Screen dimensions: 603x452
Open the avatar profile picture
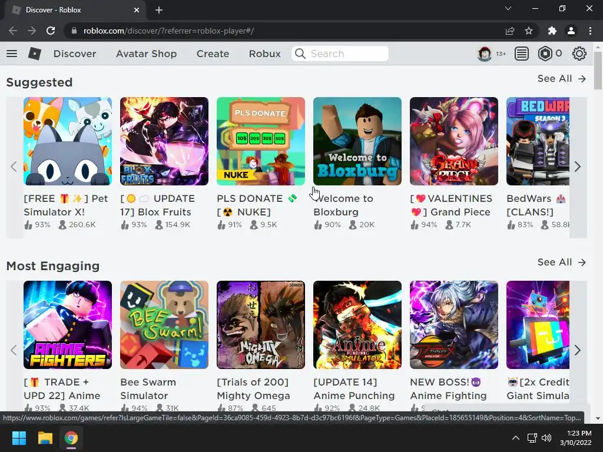pos(484,54)
